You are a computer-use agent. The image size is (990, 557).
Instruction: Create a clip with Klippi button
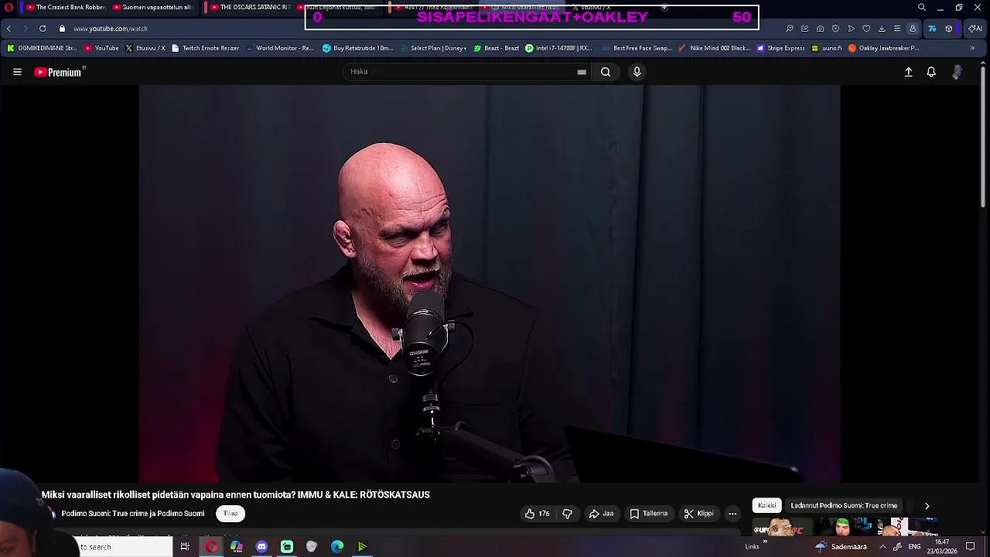coord(698,514)
